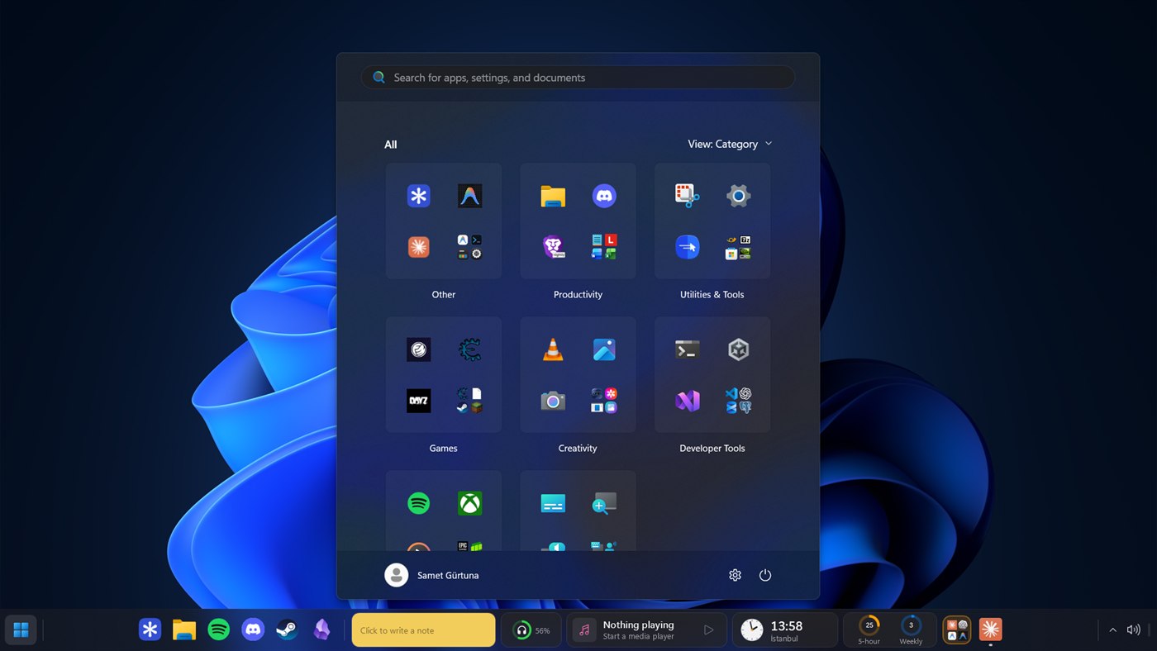The height and width of the screenshot is (651, 1157).
Task: Click the Windows Start button on taskbar
Action: (21, 630)
